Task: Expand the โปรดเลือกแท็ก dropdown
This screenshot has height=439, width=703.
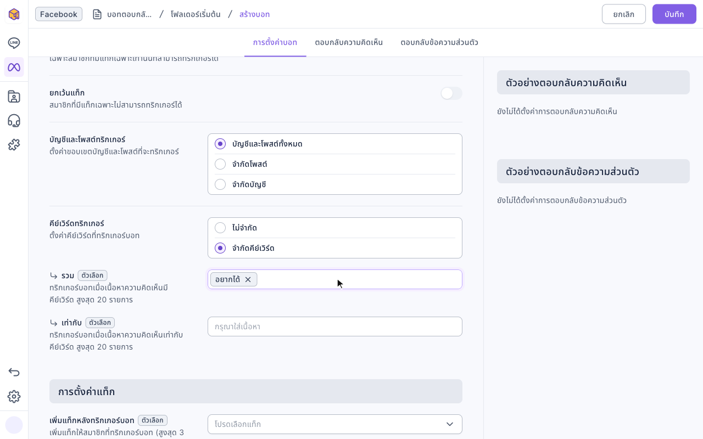Action: point(335,424)
